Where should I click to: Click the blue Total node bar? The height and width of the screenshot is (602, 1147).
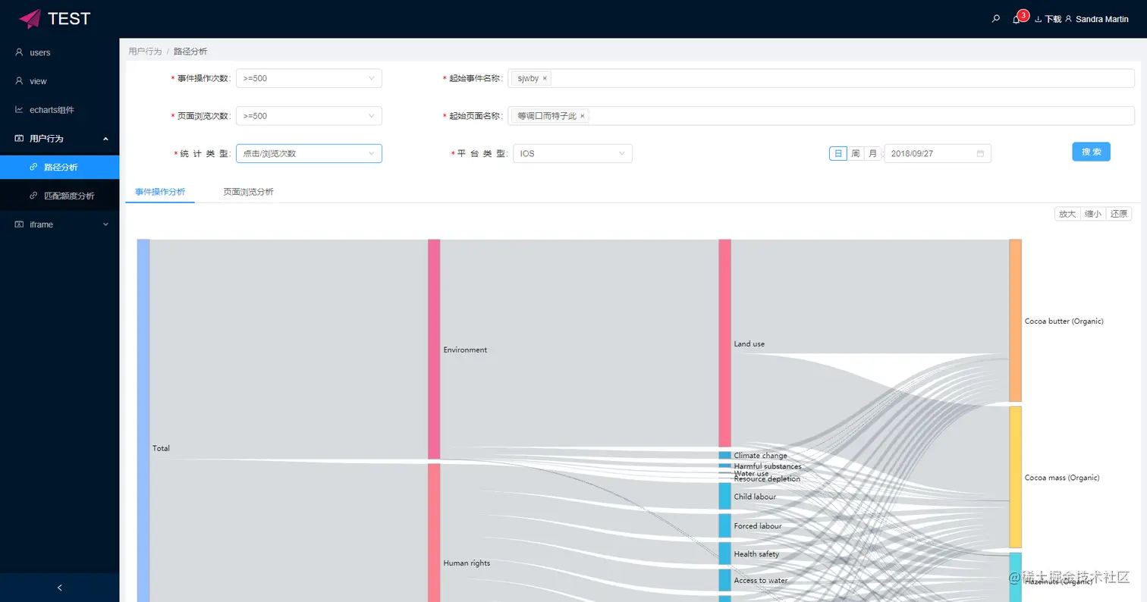pyautogui.click(x=143, y=421)
